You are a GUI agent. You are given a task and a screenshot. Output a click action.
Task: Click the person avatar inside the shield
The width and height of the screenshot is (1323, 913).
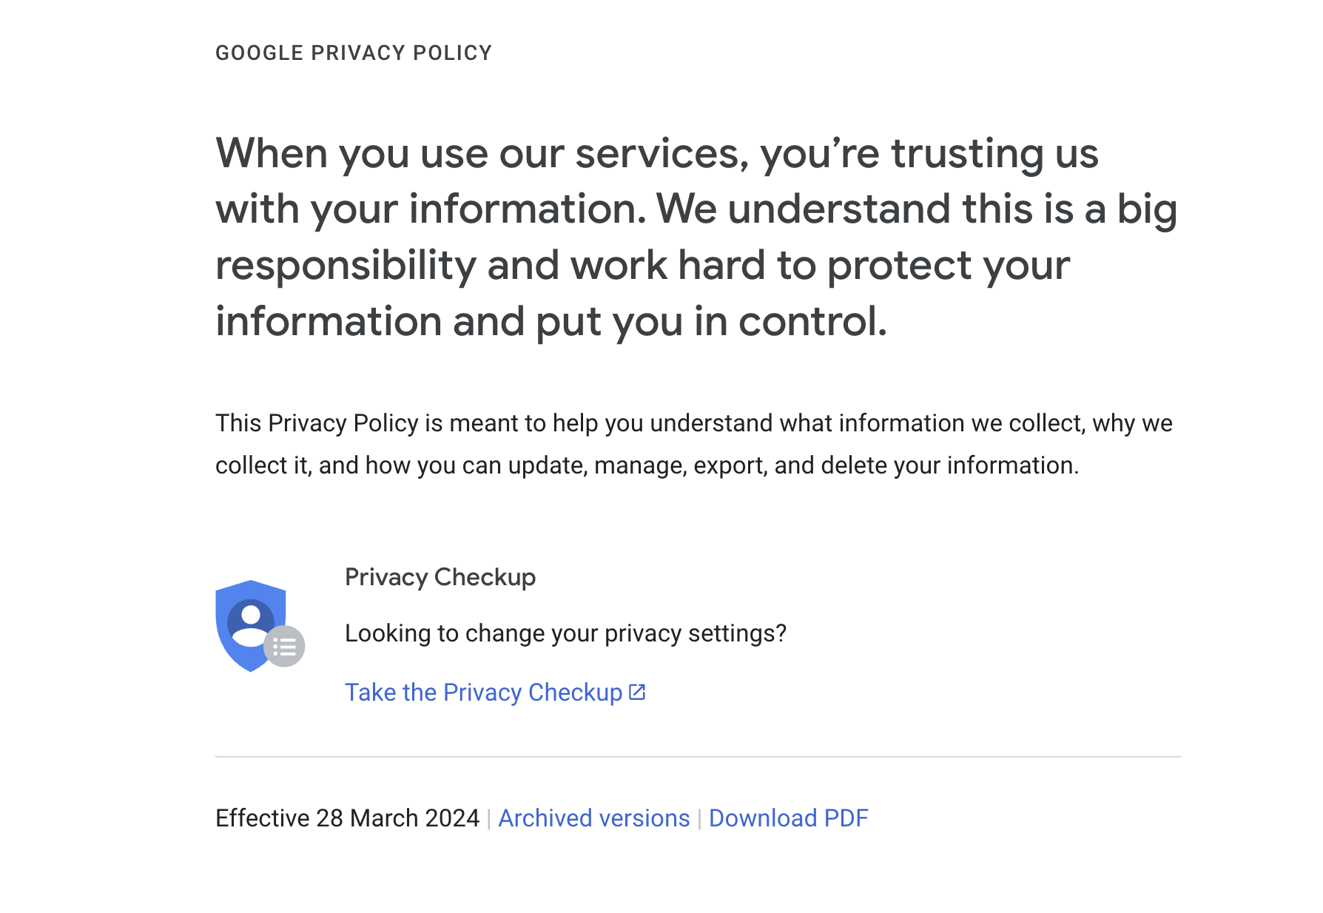tap(251, 623)
